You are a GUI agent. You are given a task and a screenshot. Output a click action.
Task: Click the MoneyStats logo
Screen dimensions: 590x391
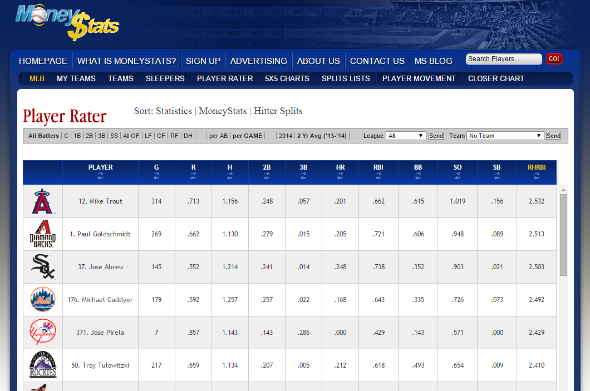[67, 22]
